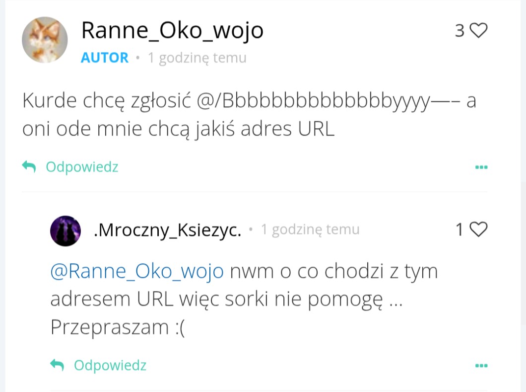Visit the .Mroczny_Ksiezyc. username profile

click(x=167, y=230)
